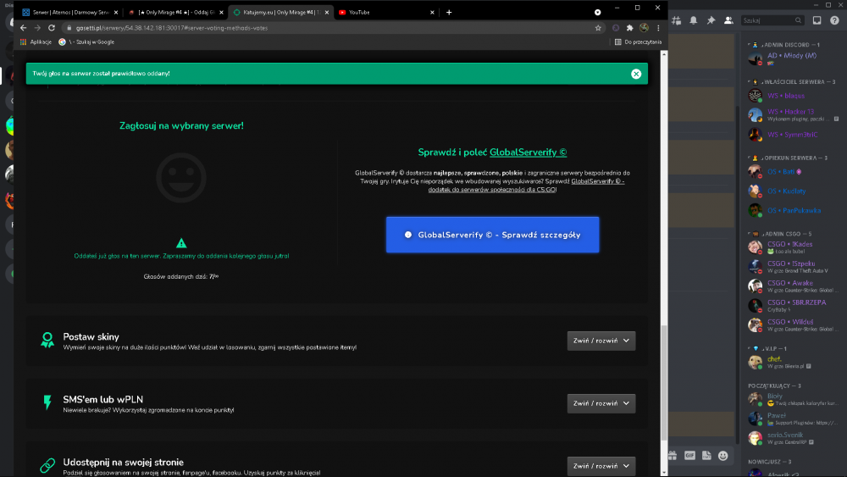Viewport: 847px width, 477px height.
Task: Collapse or expand 'Udostępnij na swojej stronie' section
Action: coord(601,466)
